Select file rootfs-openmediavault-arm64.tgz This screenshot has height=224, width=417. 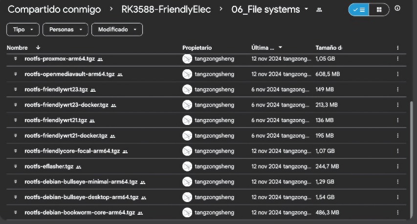pos(69,74)
